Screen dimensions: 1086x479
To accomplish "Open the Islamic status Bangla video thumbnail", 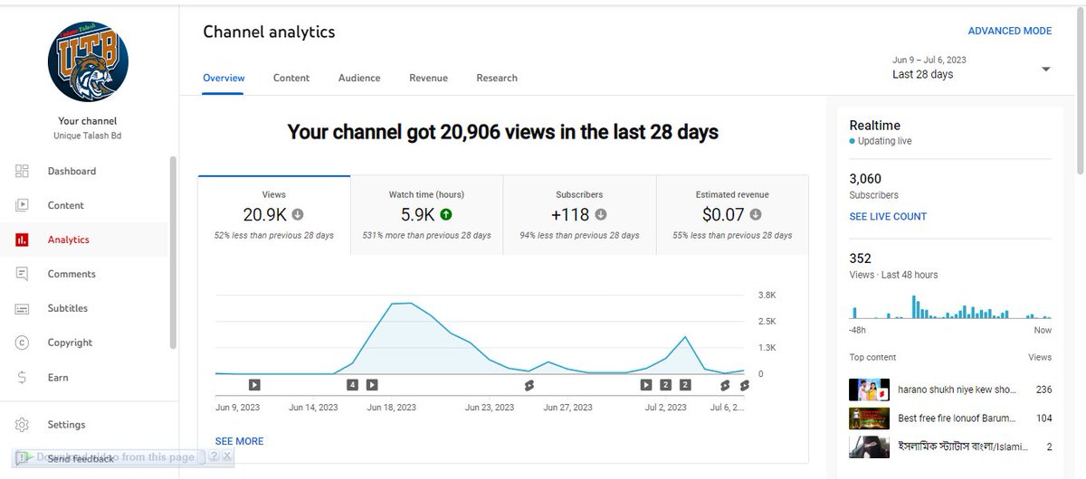I will point(869,447).
